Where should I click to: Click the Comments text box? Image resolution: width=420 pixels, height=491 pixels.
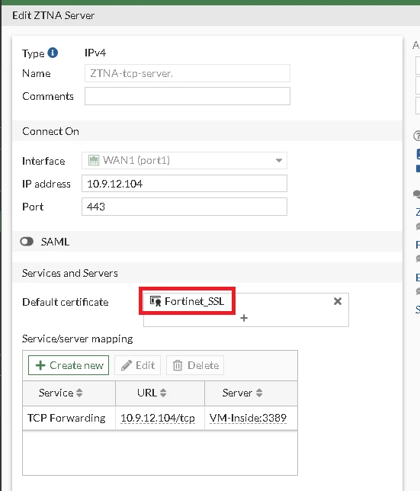[x=188, y=96]
